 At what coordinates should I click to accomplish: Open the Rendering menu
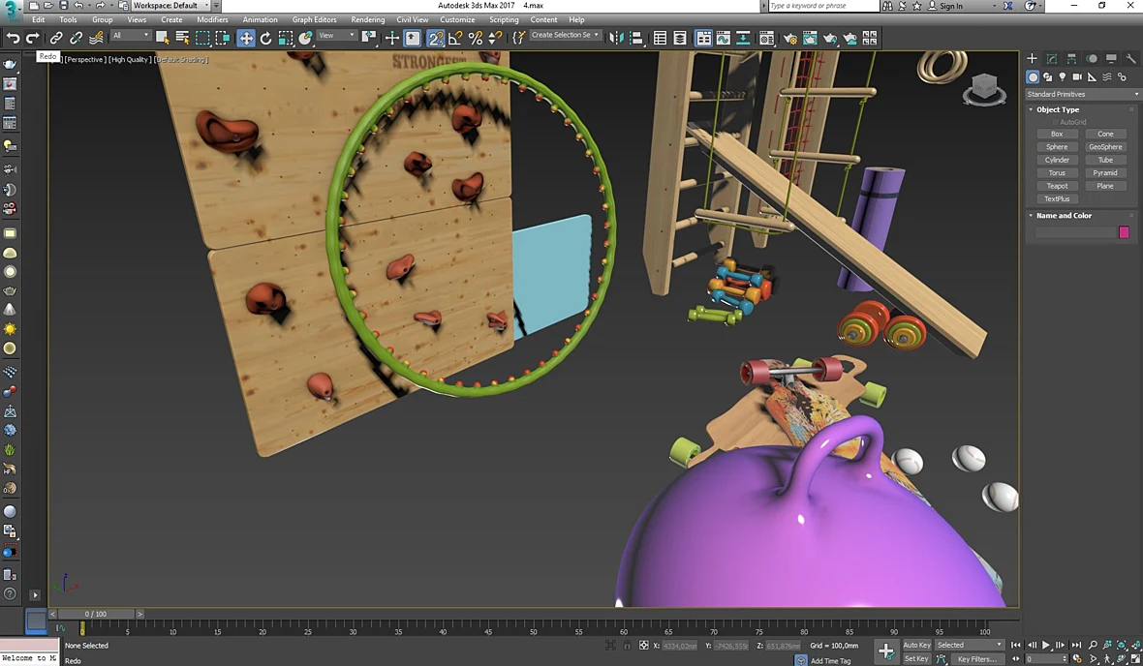(x=367, y=19)
